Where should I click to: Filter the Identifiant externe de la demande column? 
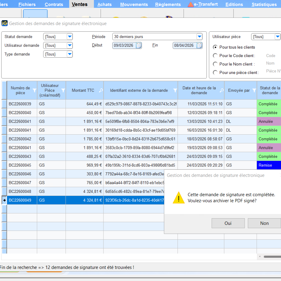pyautogui.click(x=175, y=90)
